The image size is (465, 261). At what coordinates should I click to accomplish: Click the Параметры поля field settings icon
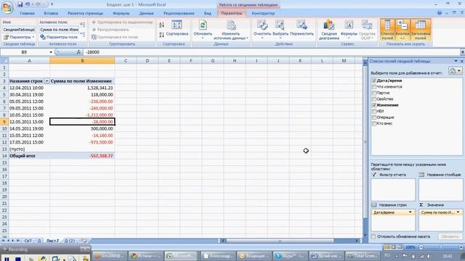tap(43, 37)
